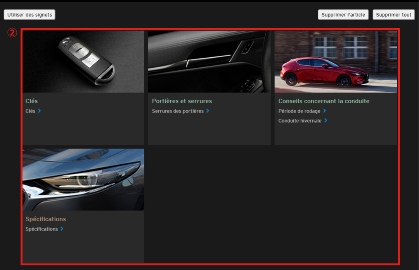Click the orange Spécifications card heading

46,219
